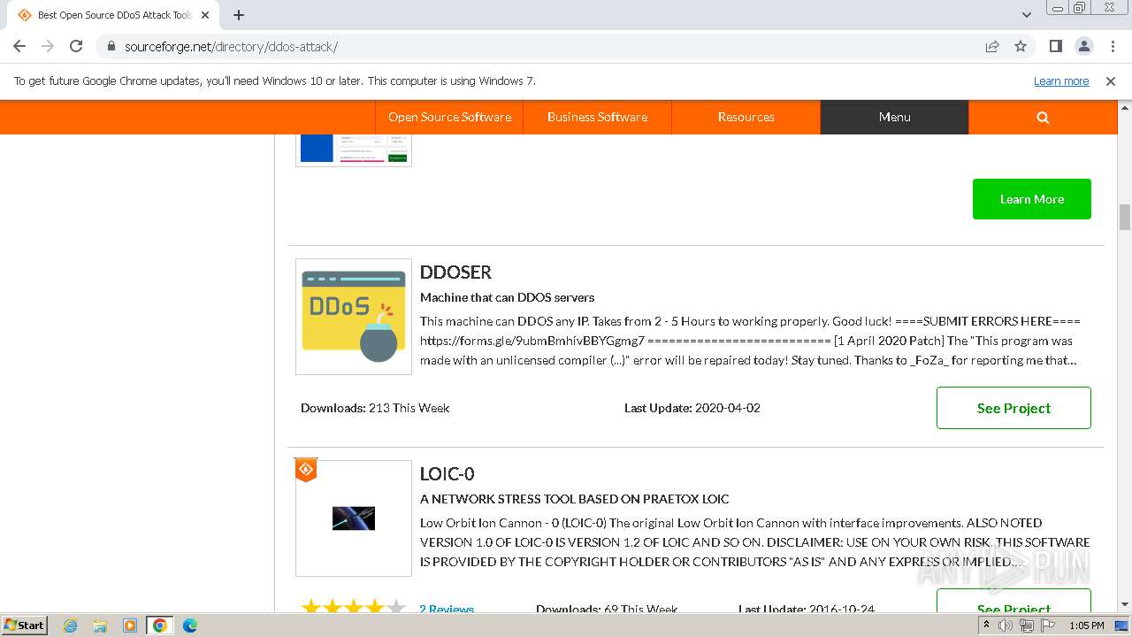Screen dimensions: 1132x637
Task: Launch Microsoft Edge from taskbar
Action: [190, 625]
